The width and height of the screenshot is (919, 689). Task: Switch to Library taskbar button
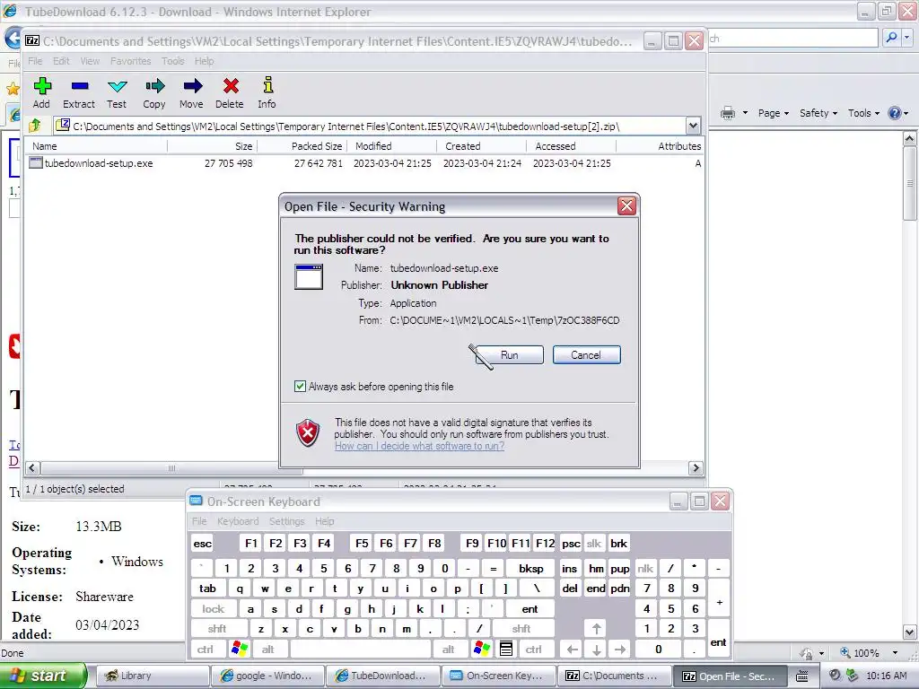coord(151,676)
